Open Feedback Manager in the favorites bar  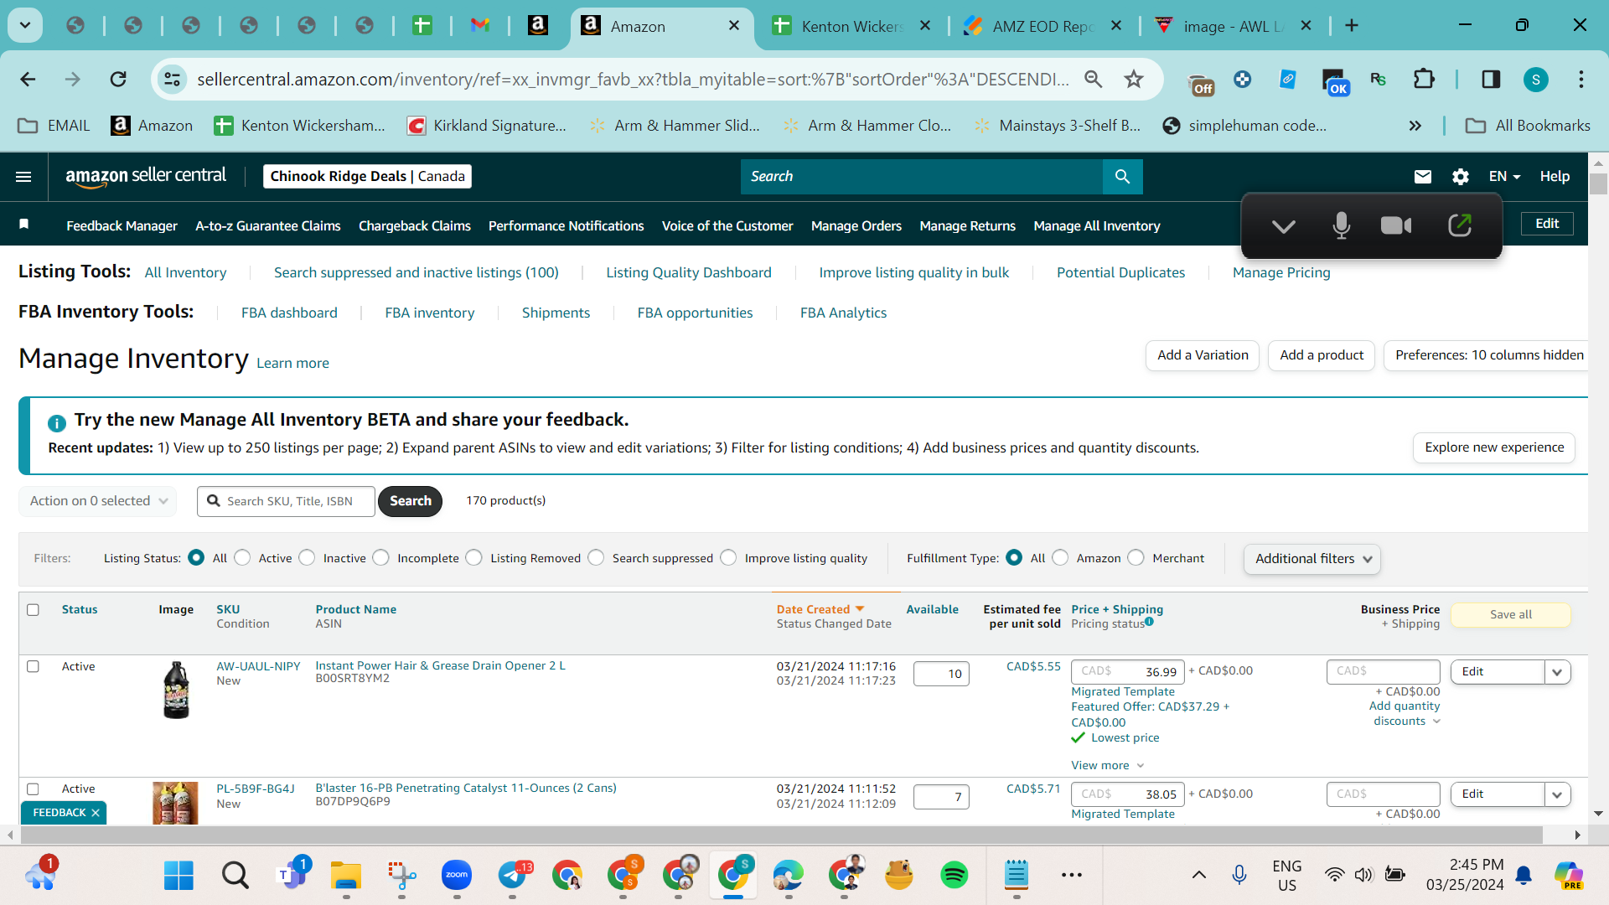(122, 226)
